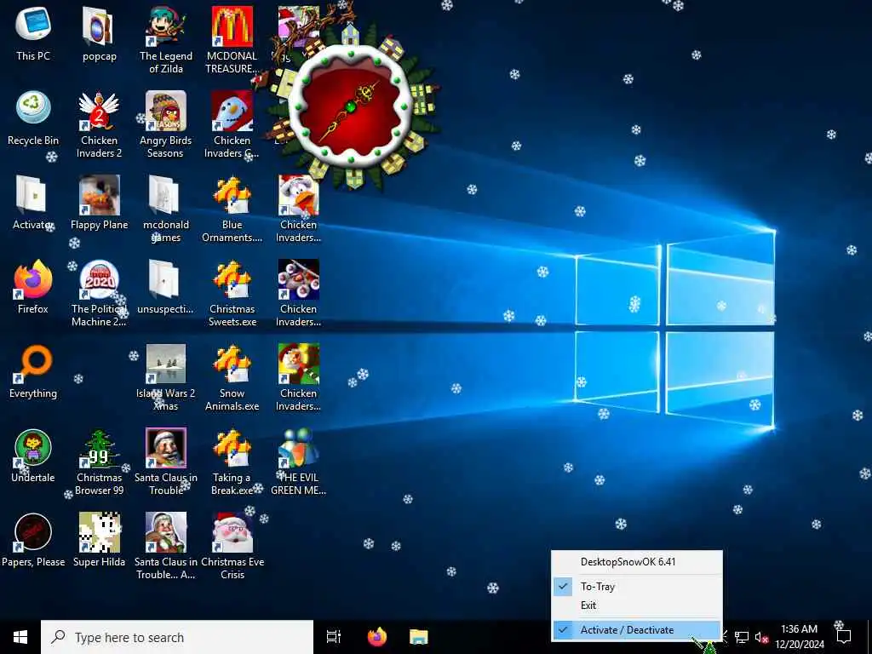The image size is (872, 654).
Task: Launch Chicken Invaders 2 shortcut
Action: point(99,124)
